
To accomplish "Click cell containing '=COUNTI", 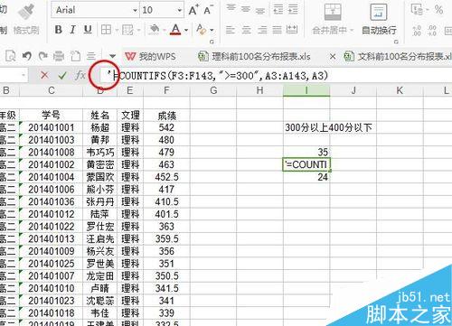I will tap(306, 164).
